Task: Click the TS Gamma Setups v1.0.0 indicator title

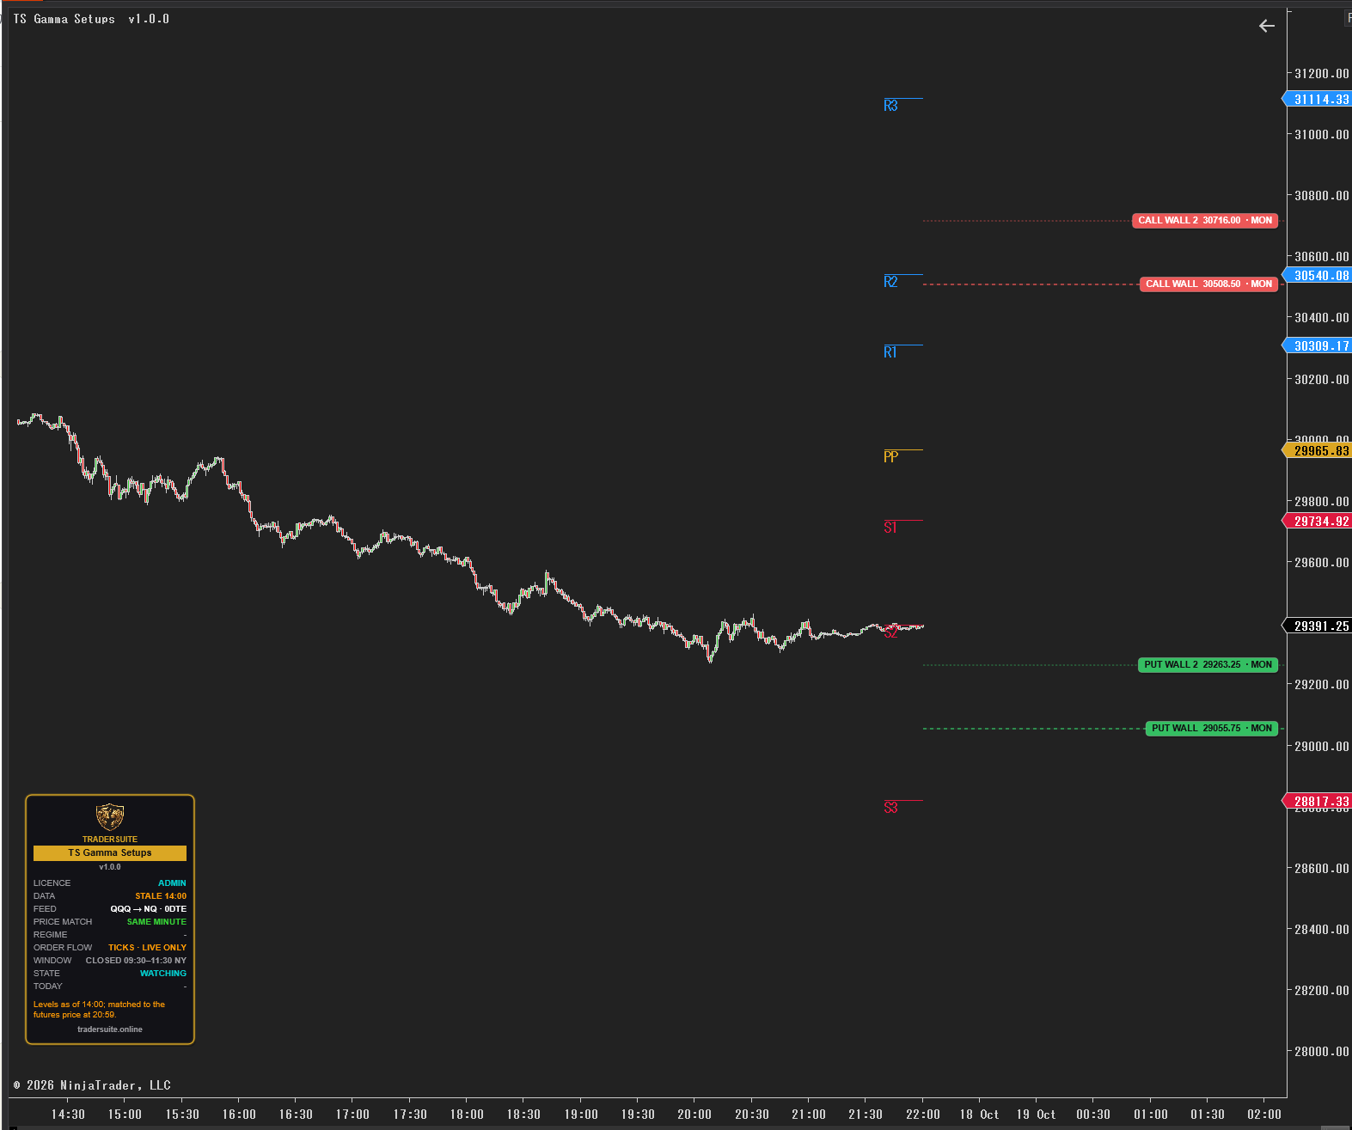Action: 91,19
